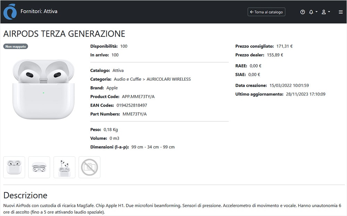
Task: Click the Product Code APP.MME73TY/A value
Action: click(x=138, y=97)
